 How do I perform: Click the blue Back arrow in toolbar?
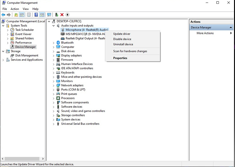(3, 15)
